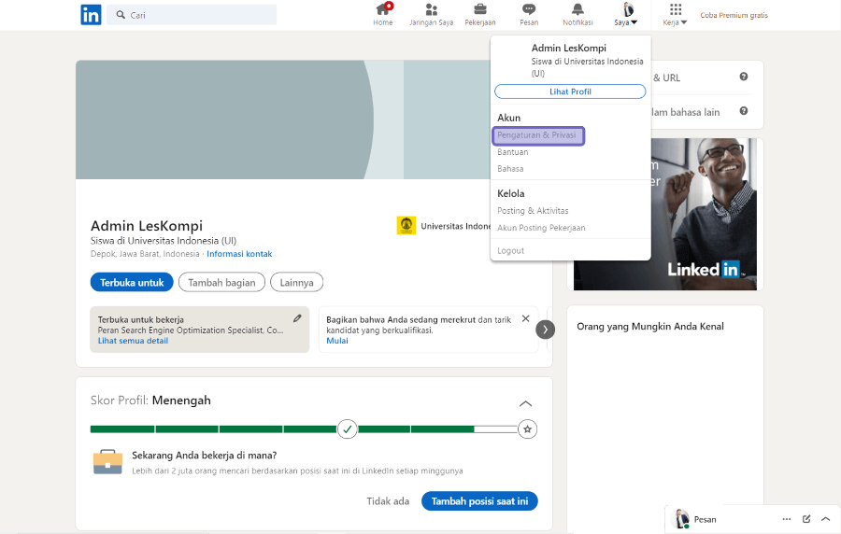The width and height of the screenshot is (841, 534).
Task: Click Coba Premium gratis link
Action: (734, 16)
